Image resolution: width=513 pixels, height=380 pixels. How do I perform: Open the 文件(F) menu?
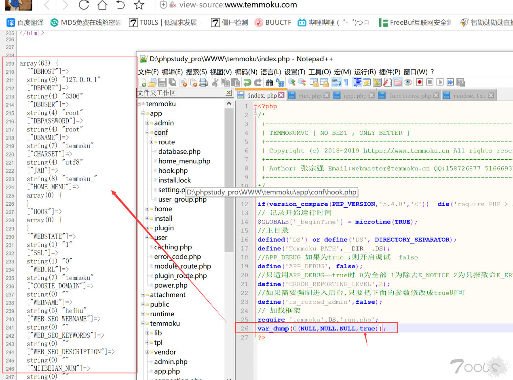click(x=148, y=72)
